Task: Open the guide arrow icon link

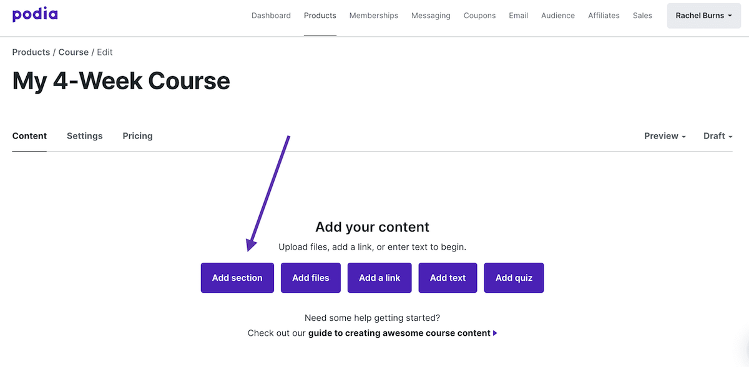Action: click(495, 333)
